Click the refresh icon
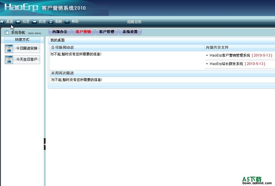The image size is (275, 186). (51, 22)
